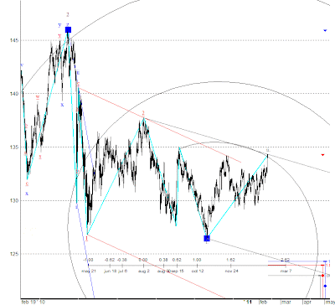The height and width of the screenshot is (305, 335).
Task: Click the blue "y" wave label left of the peak
Action: pos(59,25)
